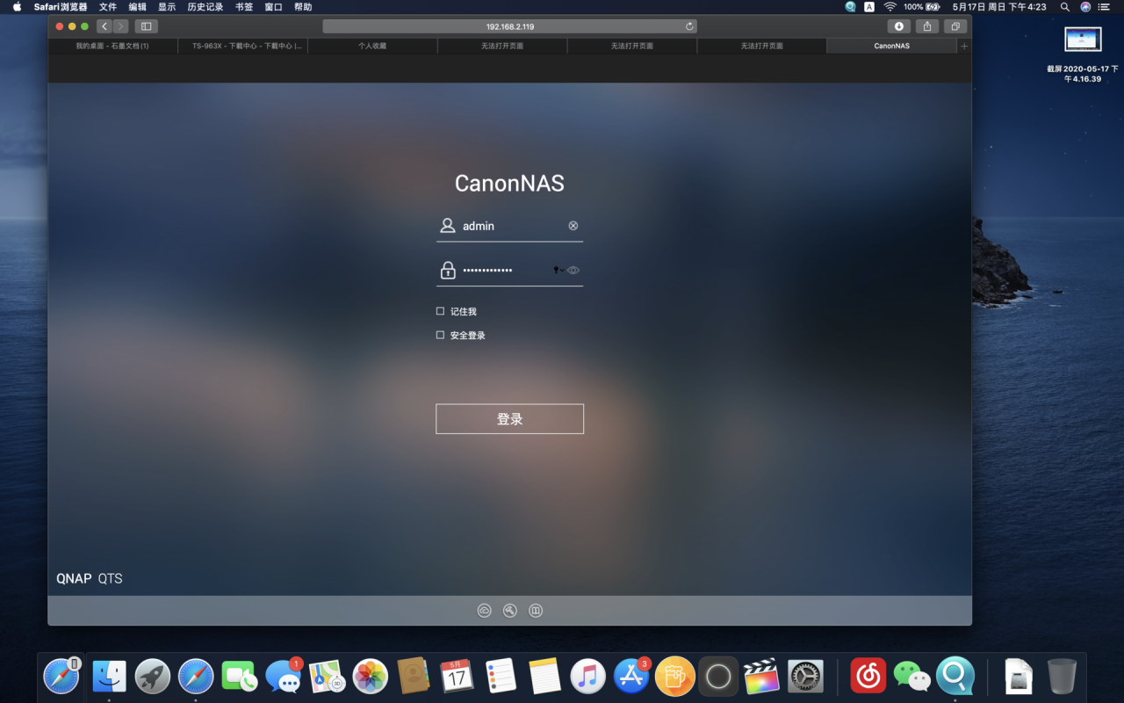Open Notes from the Dock

[544, 677]
